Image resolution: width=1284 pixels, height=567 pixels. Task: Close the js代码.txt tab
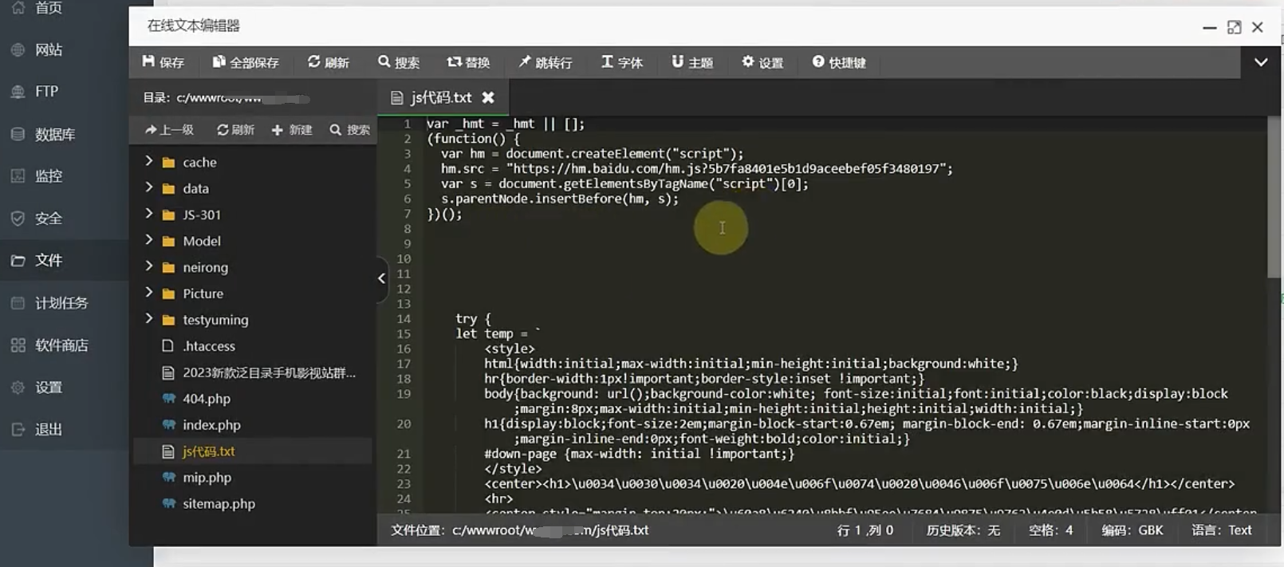(x=488, y=97)
